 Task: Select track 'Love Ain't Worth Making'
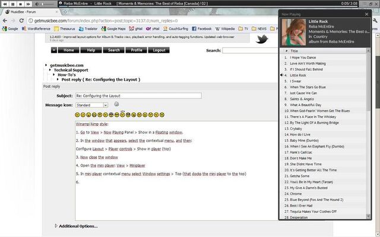point(323,63)
